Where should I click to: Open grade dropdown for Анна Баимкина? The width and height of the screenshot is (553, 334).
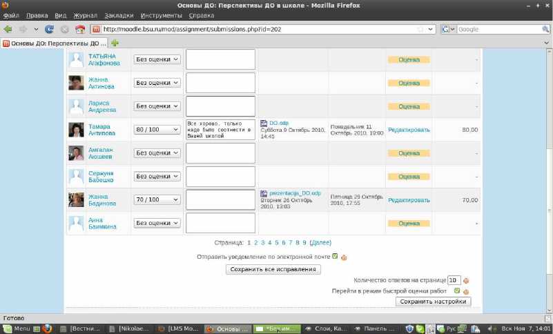(157, 223)
